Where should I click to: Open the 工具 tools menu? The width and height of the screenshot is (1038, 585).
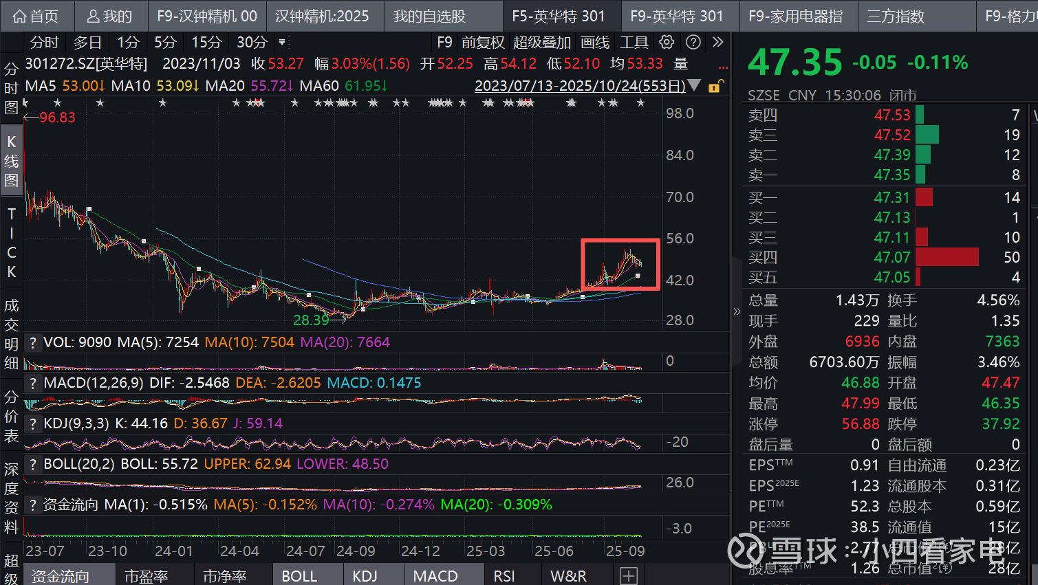pos(634,43)
